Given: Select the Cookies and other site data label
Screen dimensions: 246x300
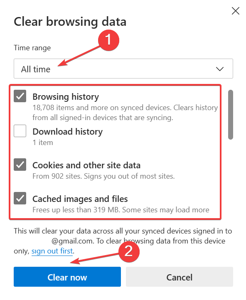Looking at the screenshot, I should click(86, 165).
